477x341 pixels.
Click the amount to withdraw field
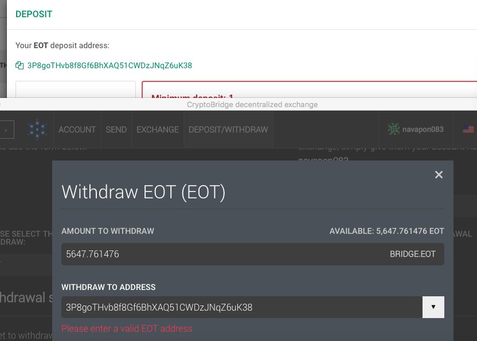(x=253, y=254)
